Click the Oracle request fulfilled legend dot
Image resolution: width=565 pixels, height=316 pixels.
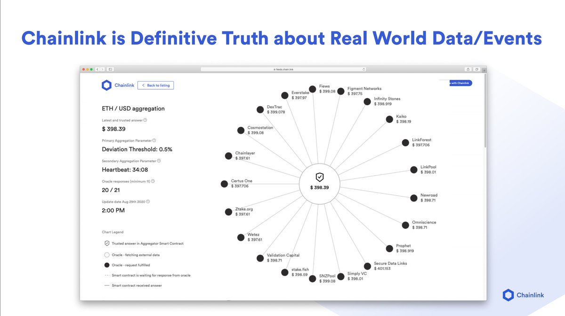[107, 265]
